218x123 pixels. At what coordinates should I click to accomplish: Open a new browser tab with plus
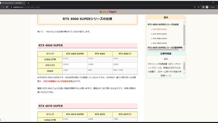pyautogui.click(x=28, y=3)
